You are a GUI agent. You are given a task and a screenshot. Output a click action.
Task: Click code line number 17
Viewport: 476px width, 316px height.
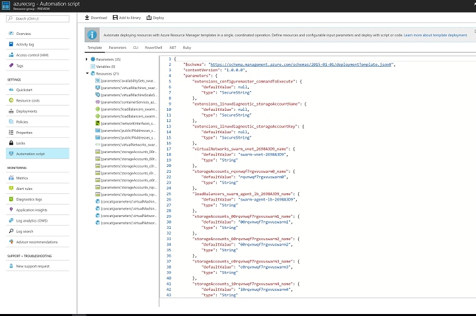[x=169, y=148]
